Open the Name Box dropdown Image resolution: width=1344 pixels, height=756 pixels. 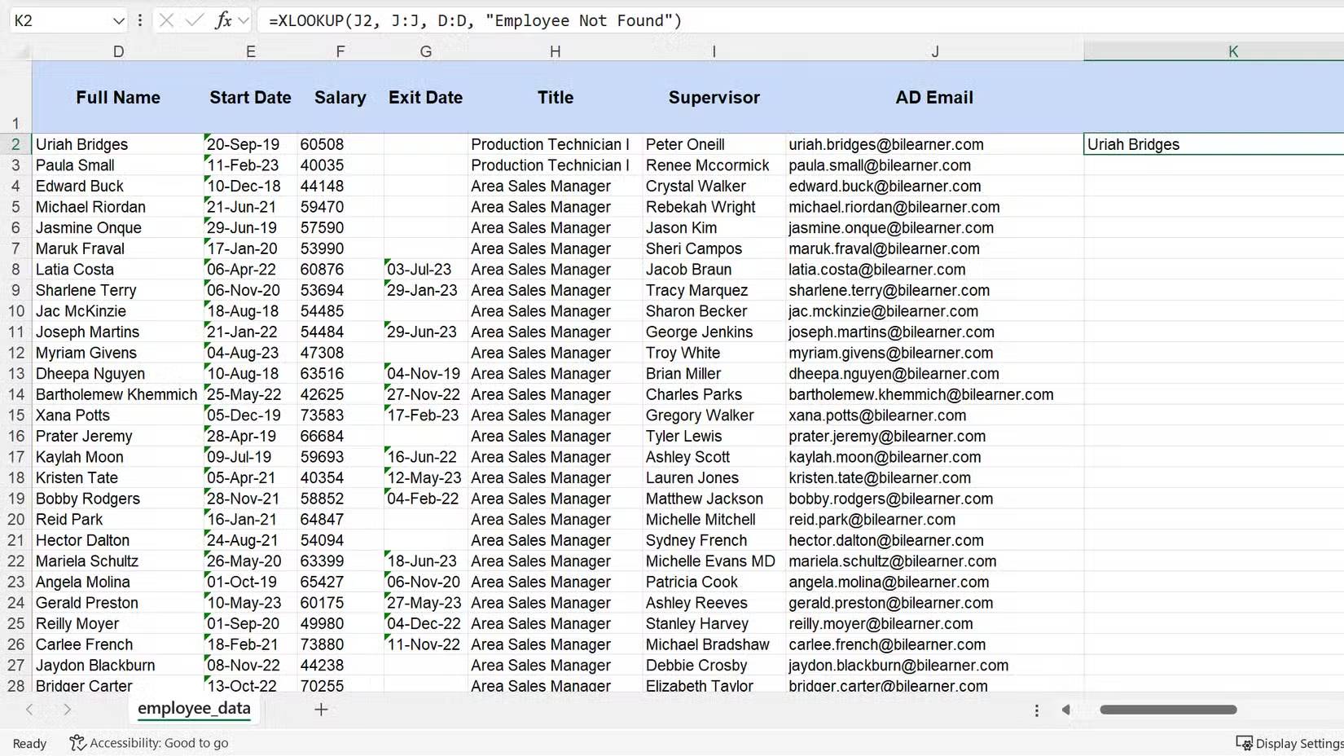(x=119, y=20)
